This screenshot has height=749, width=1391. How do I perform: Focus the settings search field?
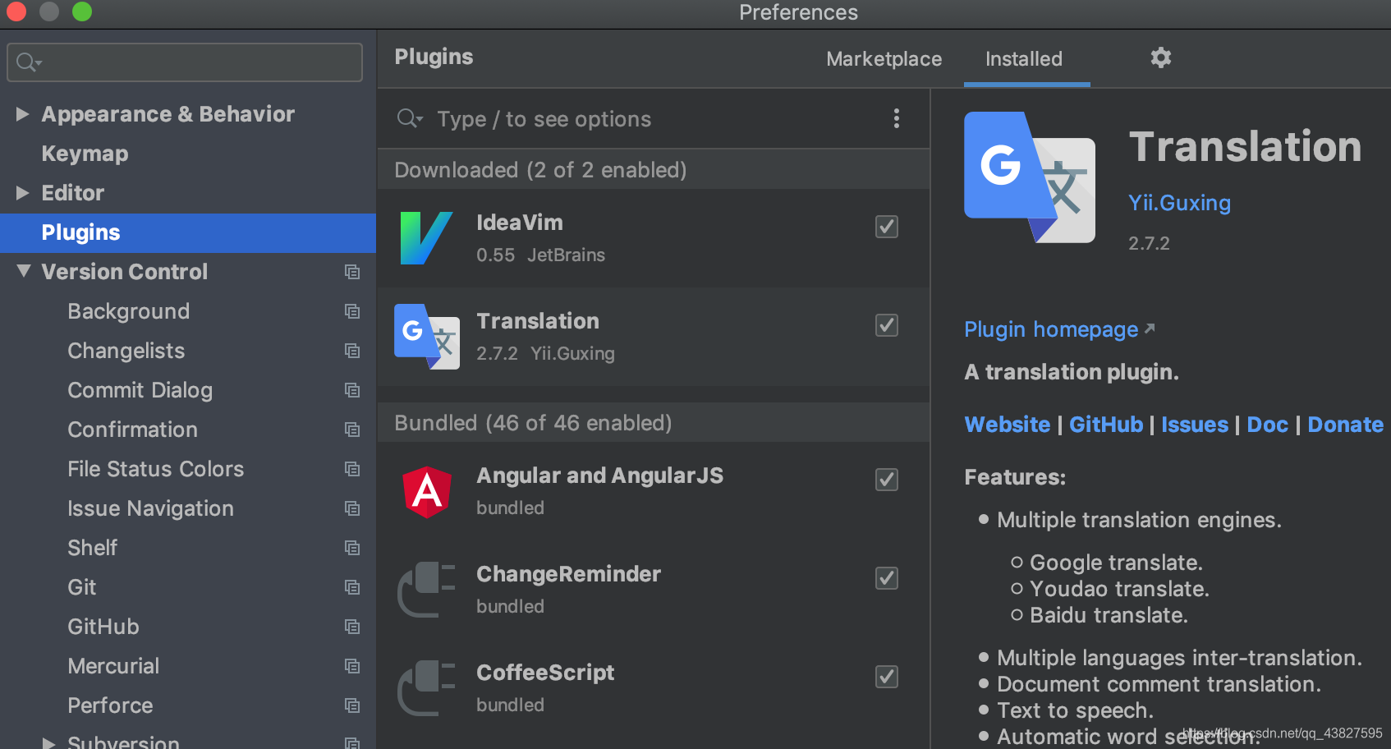point(185,62)
